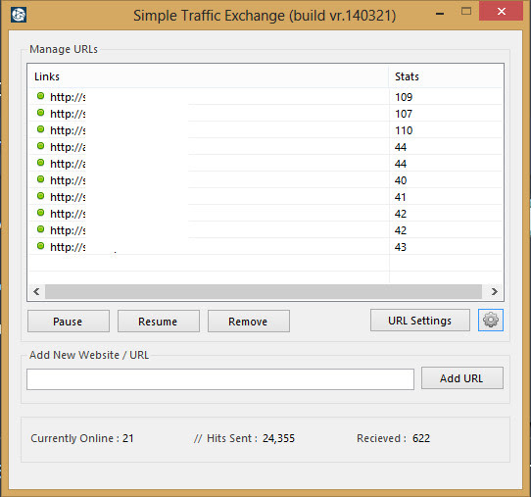Select green status dot of link with 40 stats
531x497 pixels.
coord(40,179)
